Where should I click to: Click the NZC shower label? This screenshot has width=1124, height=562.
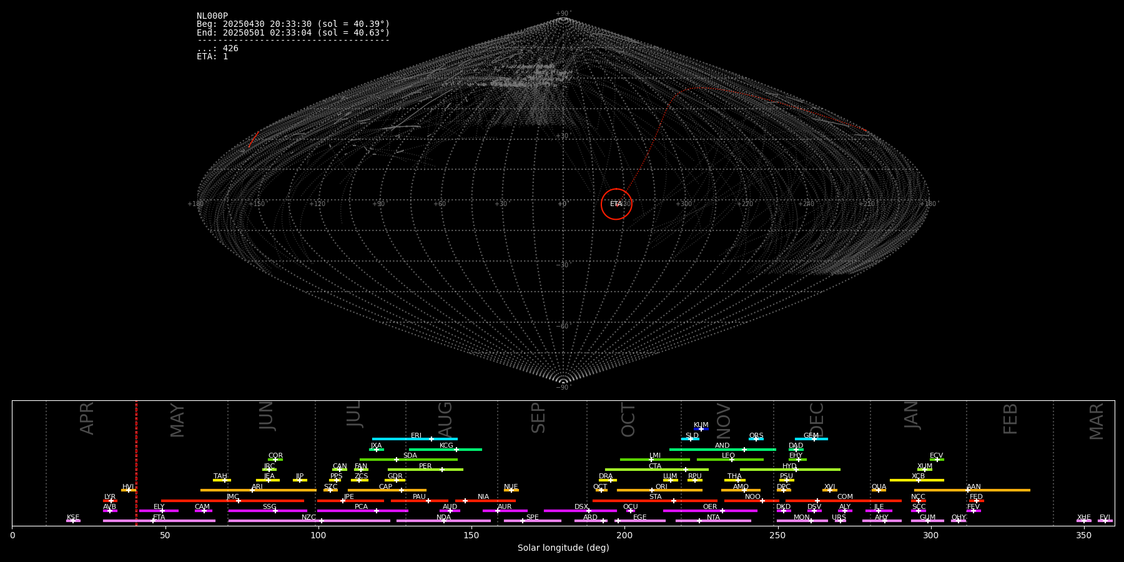308,518
